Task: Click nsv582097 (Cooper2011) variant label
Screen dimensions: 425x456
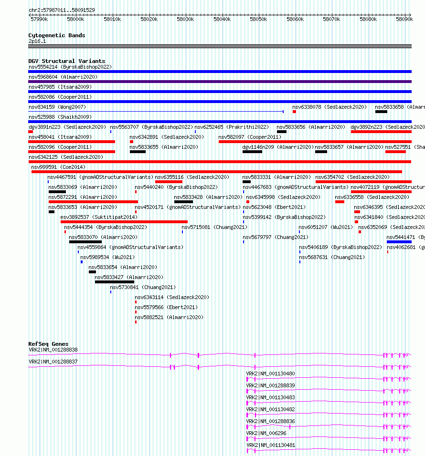Action: click(250, 137)
